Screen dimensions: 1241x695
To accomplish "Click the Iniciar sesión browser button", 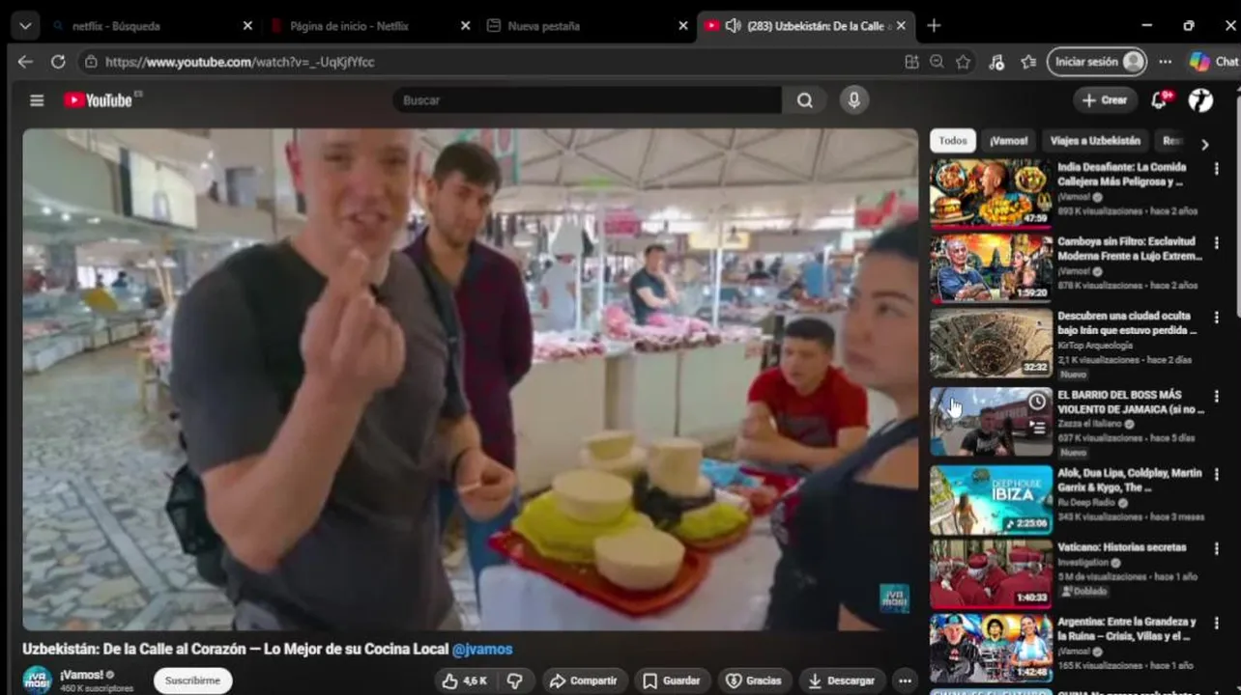I will pyautogui.click(x=1097, y=62).
